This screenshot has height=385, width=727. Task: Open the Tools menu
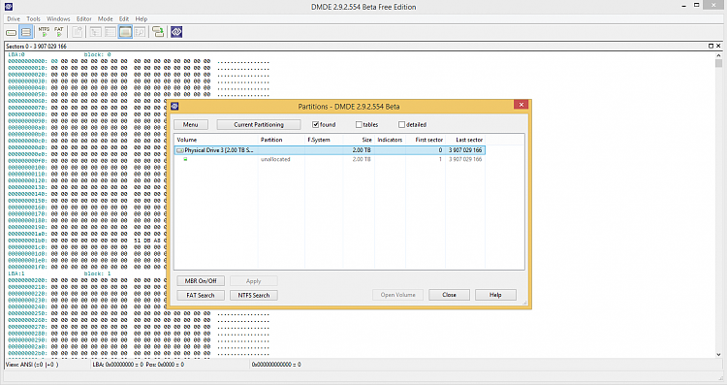[33, 19]
